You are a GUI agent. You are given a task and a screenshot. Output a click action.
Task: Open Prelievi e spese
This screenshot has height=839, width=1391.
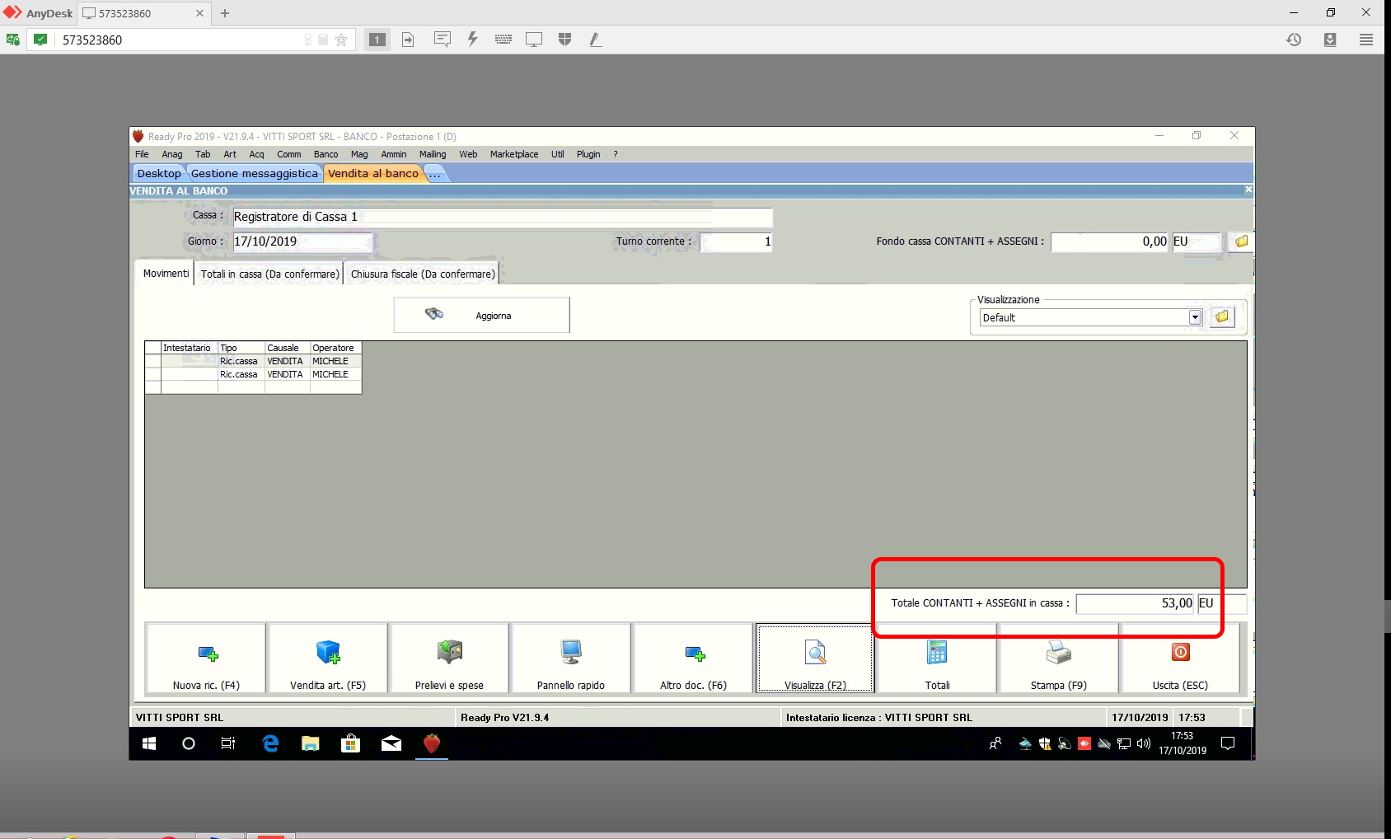pos(449,659)
